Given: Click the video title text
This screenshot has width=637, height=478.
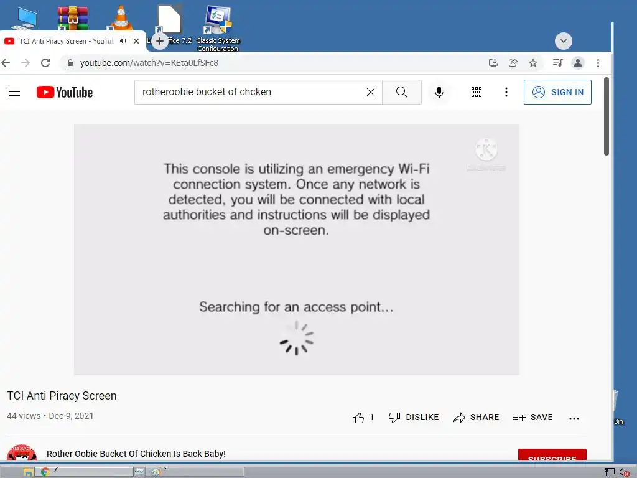Looking at the screenshot, I should 62,395.
